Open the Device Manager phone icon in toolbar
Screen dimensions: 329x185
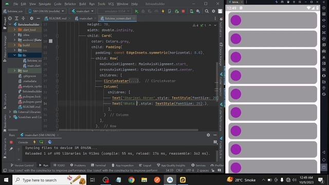[x=191, y=11]
